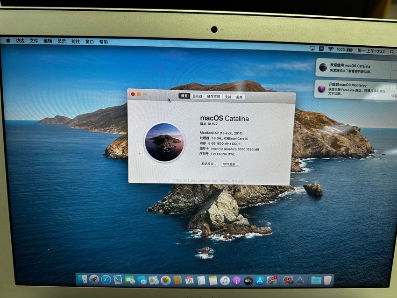
Task: Open the 前往 menu
Action: click(x=76, y=42)
